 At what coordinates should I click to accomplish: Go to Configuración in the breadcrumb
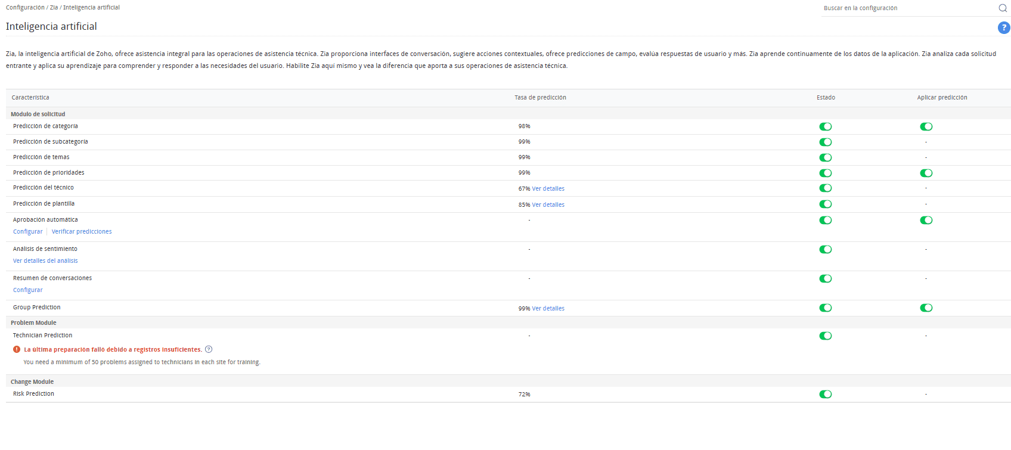pyautogui.click(x=25, y=8)
